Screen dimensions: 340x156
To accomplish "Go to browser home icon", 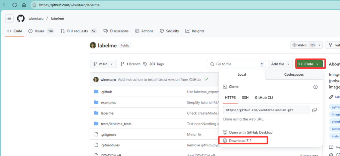I will 24,5.
